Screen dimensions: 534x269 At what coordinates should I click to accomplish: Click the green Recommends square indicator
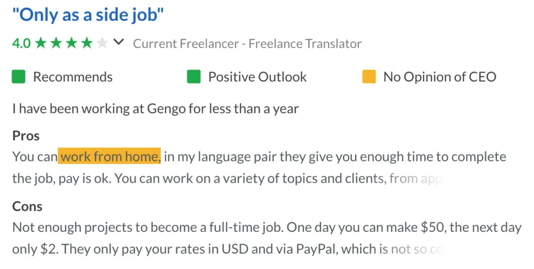pyautogui.click(x=19, y=77)
